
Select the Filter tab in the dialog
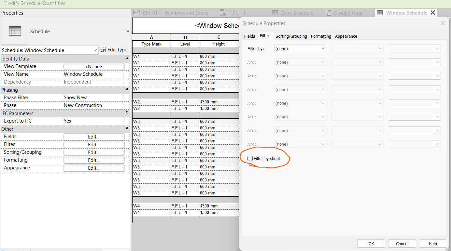264,36
